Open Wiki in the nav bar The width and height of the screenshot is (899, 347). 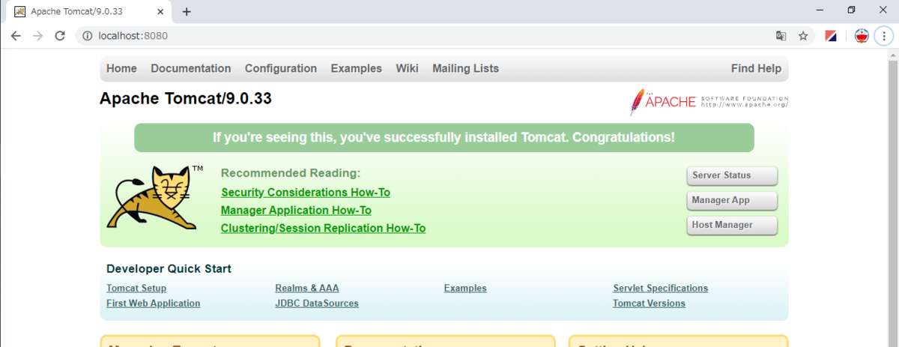(x=407, y=68)
